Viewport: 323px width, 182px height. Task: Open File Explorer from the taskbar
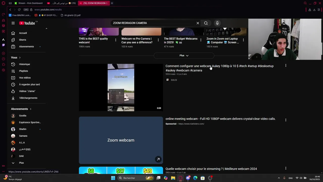tap(173, 178)
